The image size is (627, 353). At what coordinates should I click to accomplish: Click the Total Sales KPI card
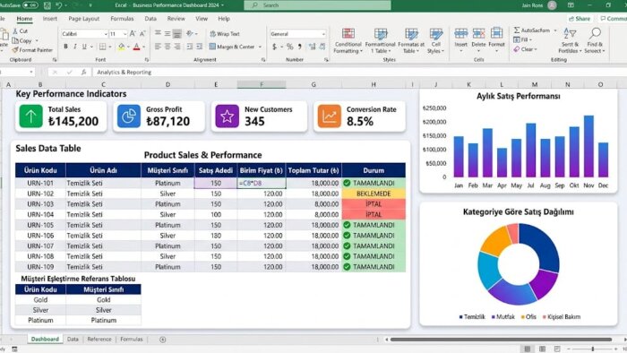tap(61, 116)
